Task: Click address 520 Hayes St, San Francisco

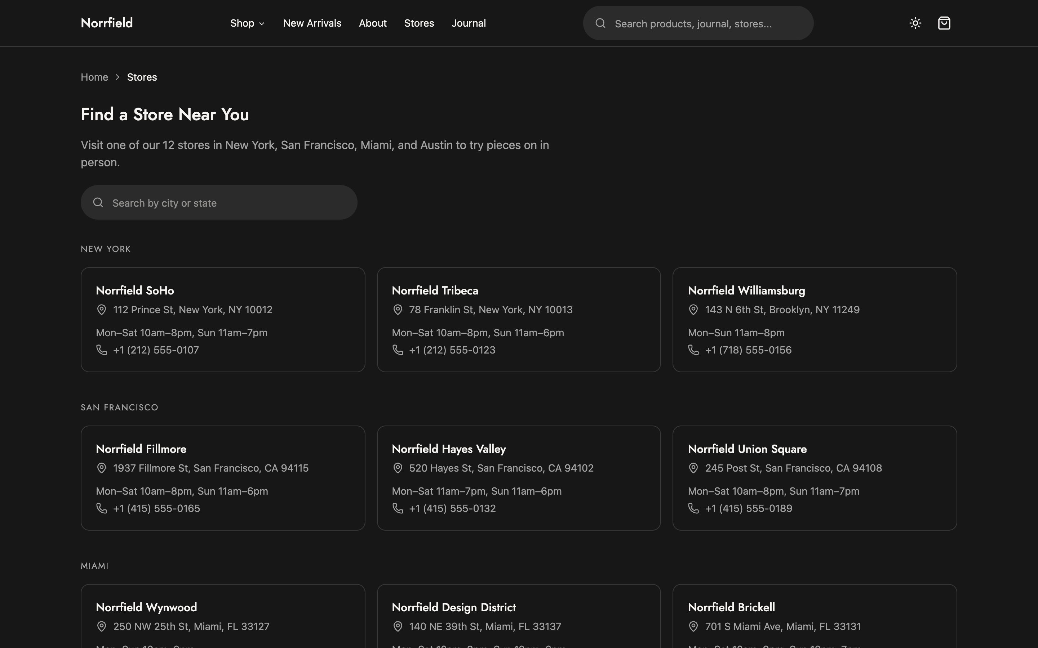Action: click(501, 468)
